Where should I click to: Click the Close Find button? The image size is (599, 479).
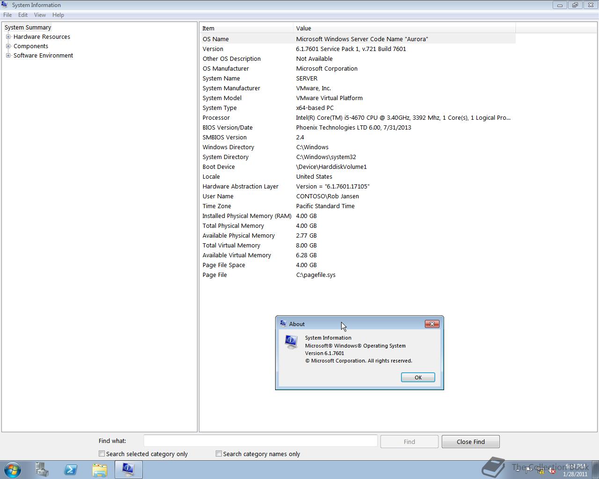click(x=470, y=442)
